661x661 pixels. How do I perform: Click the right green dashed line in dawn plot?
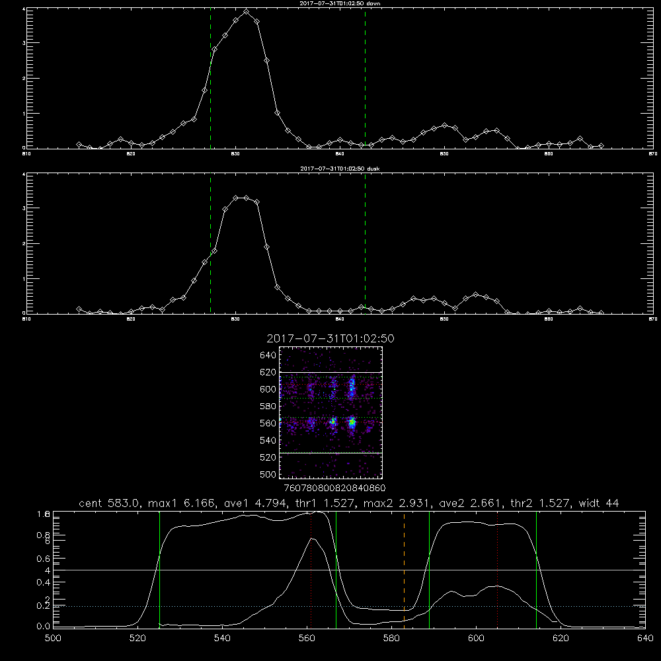365,79
